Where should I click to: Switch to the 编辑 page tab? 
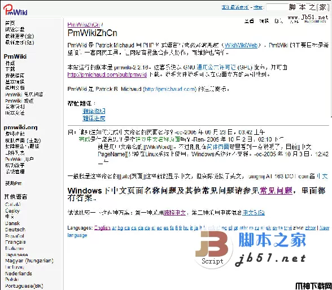pyautogui.click(x=264, y=21)
